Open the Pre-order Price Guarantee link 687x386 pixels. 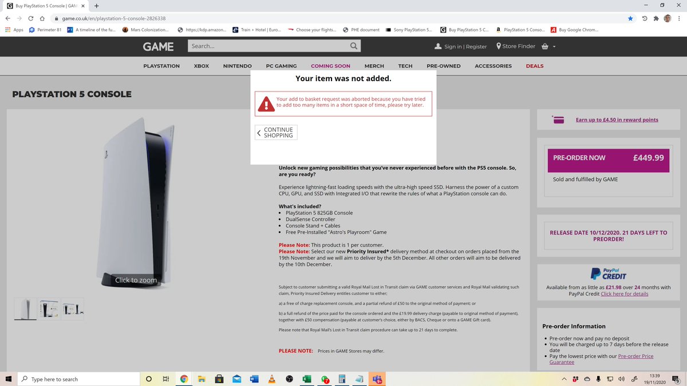pos(601,359)
